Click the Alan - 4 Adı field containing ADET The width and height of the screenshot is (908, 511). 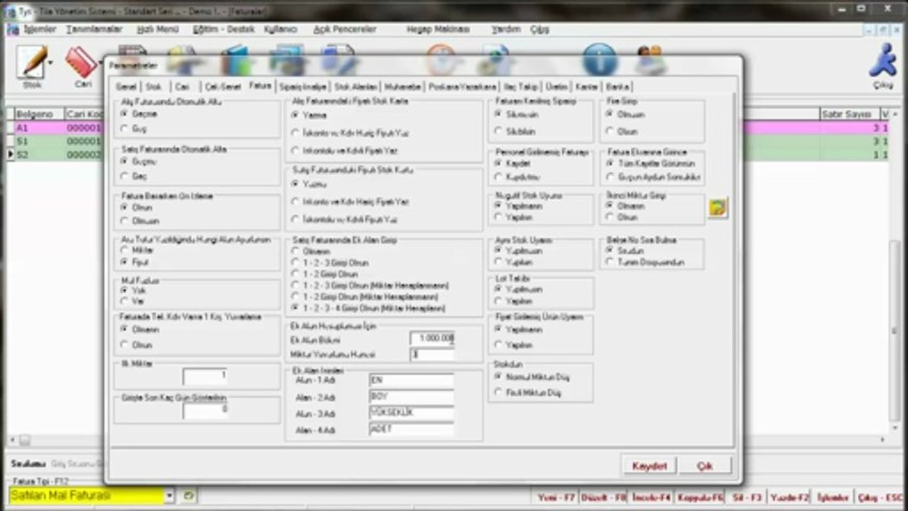tap(412, 429)
